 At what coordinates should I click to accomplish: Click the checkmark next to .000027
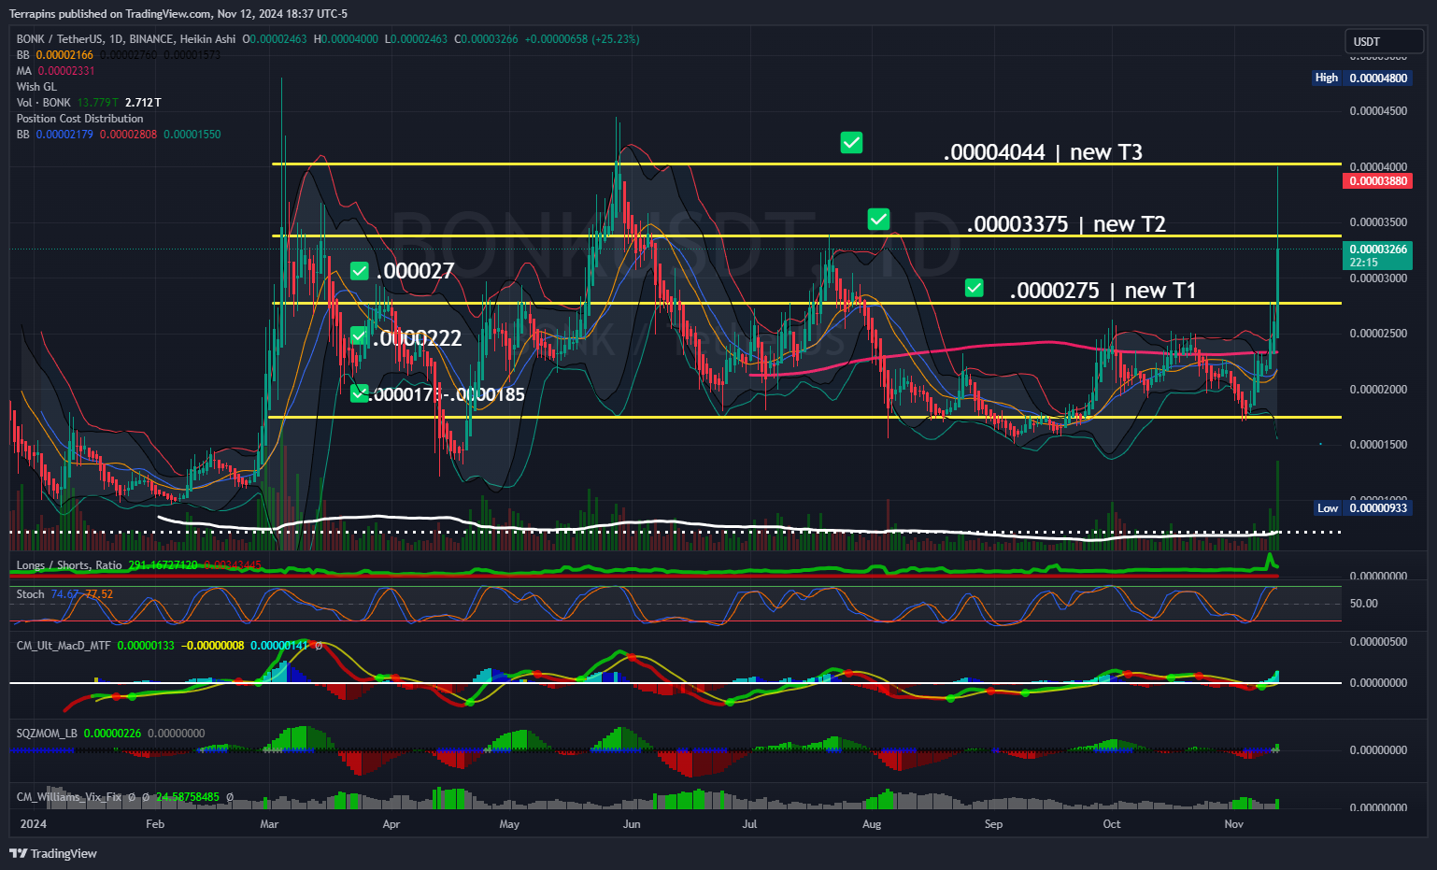(360, 271)
